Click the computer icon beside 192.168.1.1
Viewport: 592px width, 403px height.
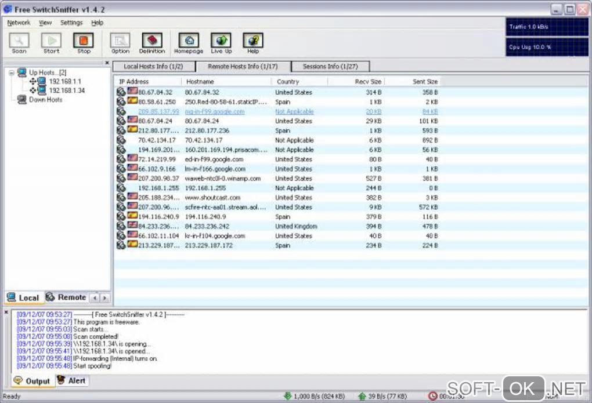tap(42, 81)
